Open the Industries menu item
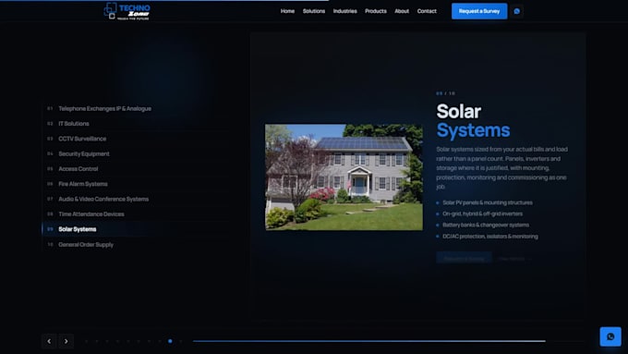628x354 pixels. point(344,11)
